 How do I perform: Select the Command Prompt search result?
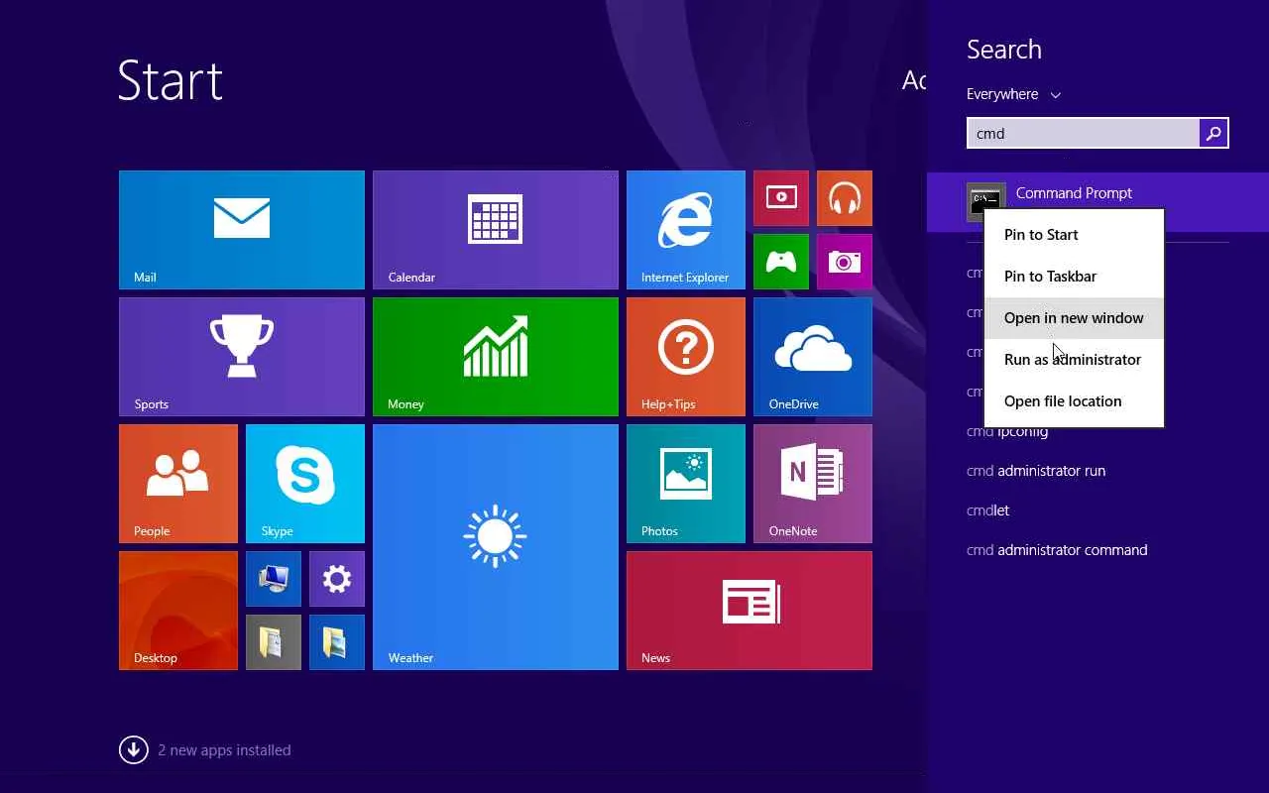(x=1097, y=201)
